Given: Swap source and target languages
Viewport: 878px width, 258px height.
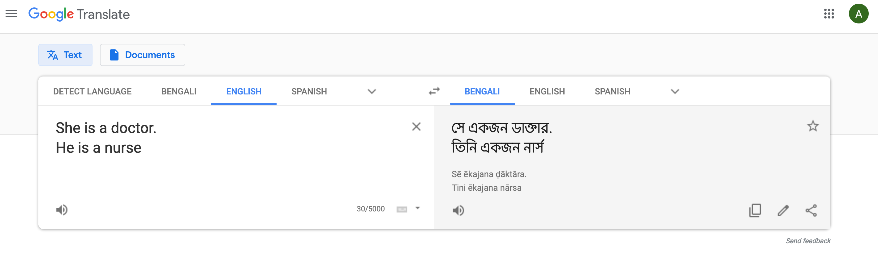Looking at the screenshot, I should click(x=434, y=91).
